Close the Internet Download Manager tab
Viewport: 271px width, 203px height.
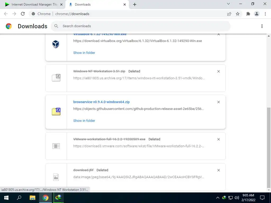(x=61, y=5)
